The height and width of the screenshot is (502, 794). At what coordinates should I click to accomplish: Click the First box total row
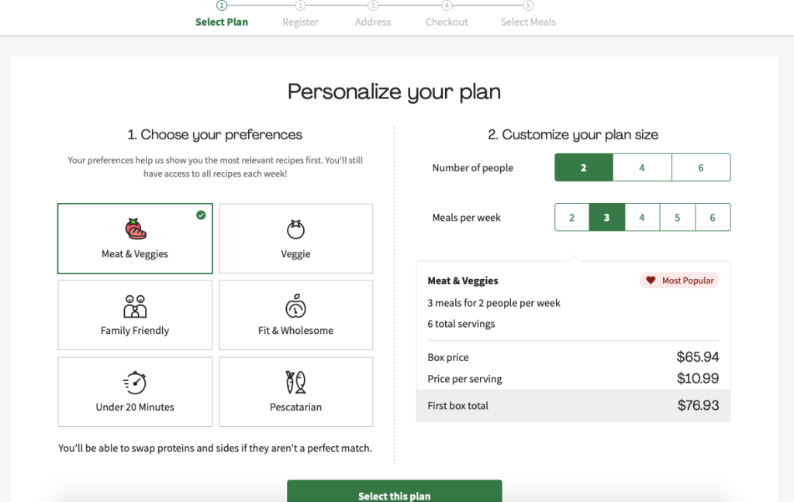click(x=573, y=405)
